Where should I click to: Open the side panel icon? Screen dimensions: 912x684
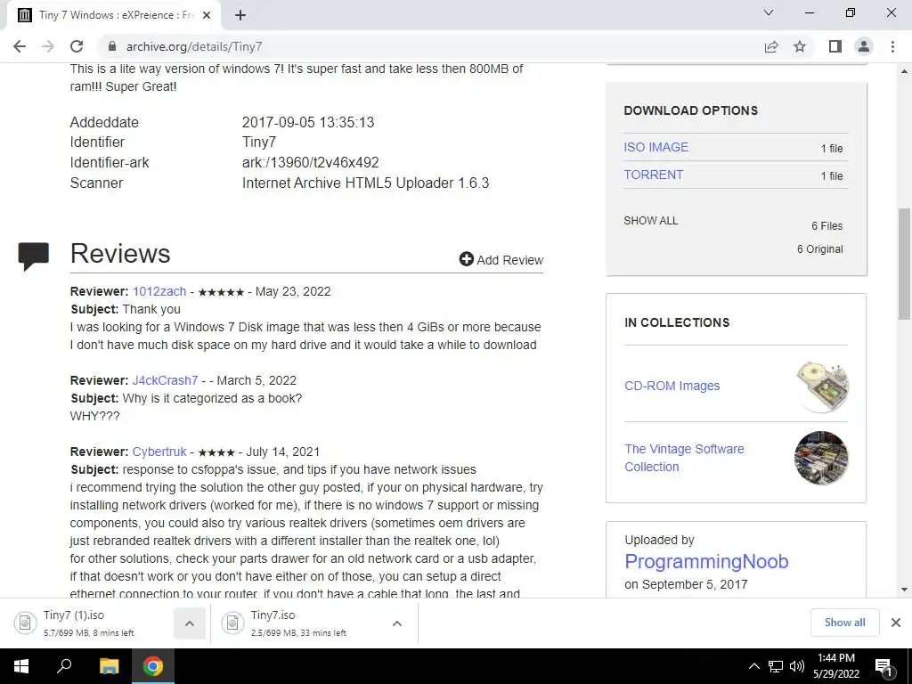pos(835,46)
